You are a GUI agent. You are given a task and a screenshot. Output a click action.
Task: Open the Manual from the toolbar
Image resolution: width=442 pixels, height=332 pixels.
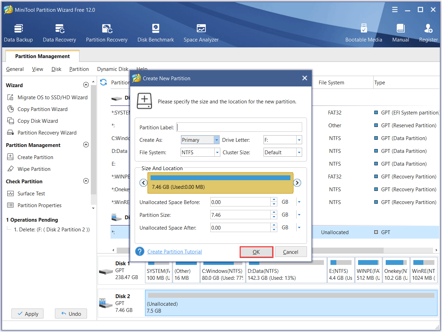pyautogui.click(x=401, y=33)
